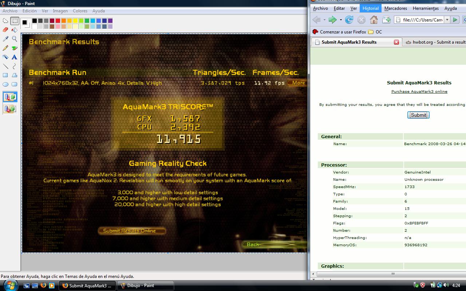Select the Free-Form Select tool in Paint
This screenshot has height=291, width=466.
coord(5,21)
